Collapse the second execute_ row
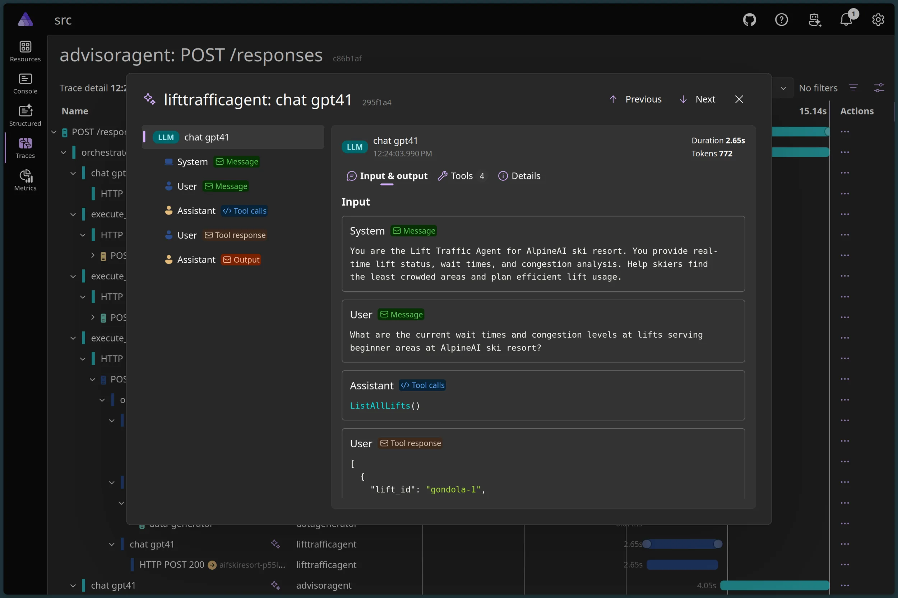 click(73, 276)
